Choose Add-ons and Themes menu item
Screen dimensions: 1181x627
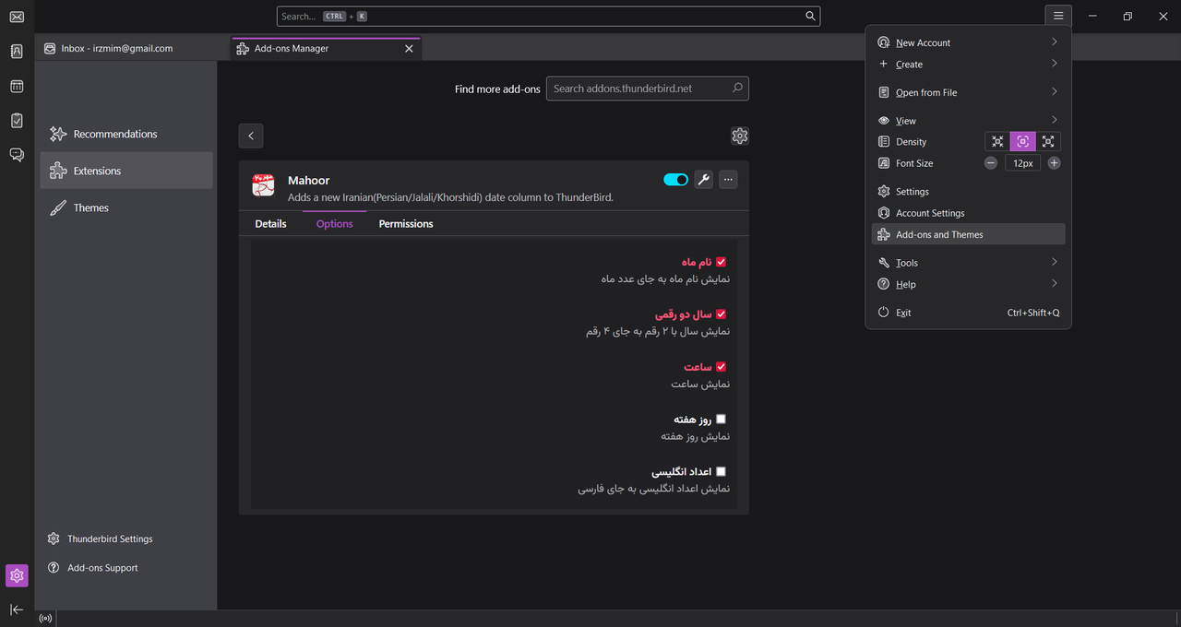[x=968, y=234]
